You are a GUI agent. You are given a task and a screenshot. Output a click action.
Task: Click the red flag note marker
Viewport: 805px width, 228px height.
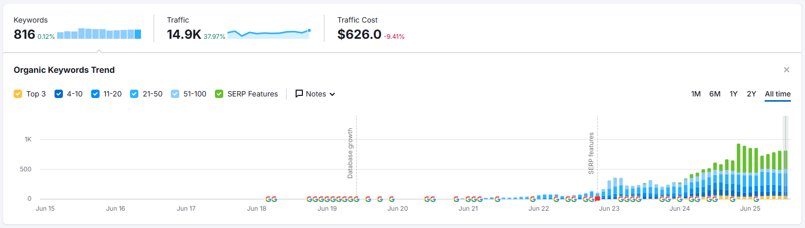click(x=597, y=199)
